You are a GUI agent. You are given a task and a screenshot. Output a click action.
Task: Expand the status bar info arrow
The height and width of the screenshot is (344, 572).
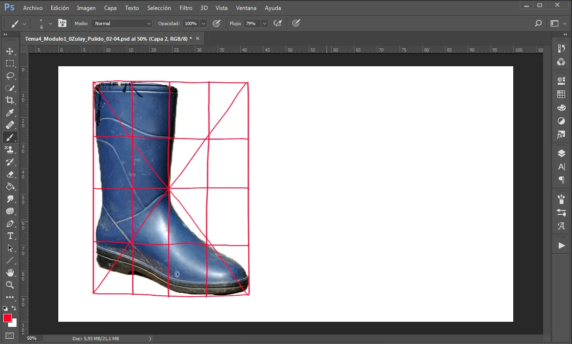150,338
